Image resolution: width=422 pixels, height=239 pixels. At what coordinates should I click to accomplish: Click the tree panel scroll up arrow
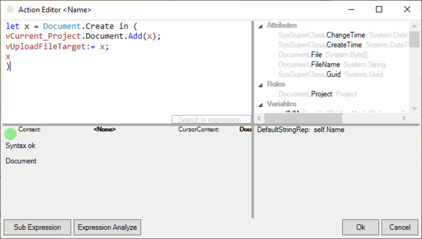pyautogui.click(x=414, y=26)
